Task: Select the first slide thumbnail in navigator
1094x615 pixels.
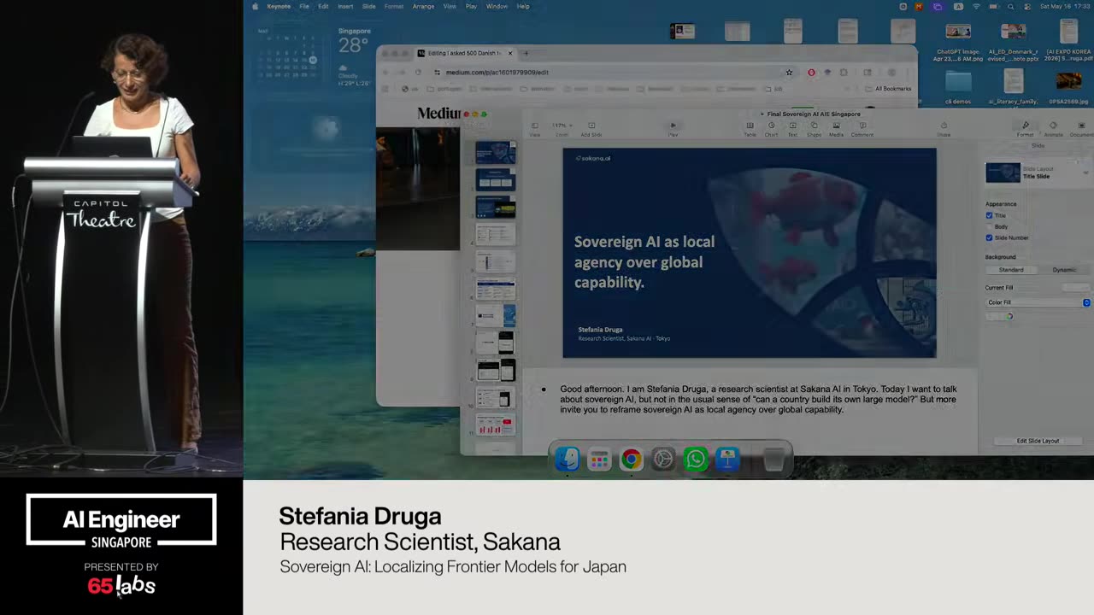Action: [496, 153]
